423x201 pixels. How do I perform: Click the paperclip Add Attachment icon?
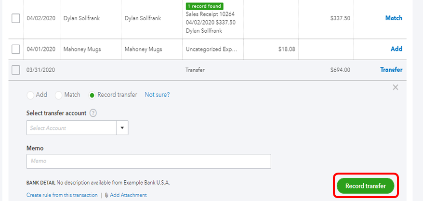(x=107, y=195)
